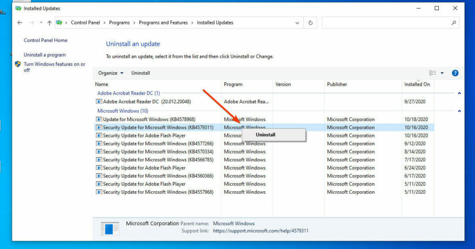Sort by the Installed On column
The width and height of the screenshot is (475, 249).
tap(418, 84)
